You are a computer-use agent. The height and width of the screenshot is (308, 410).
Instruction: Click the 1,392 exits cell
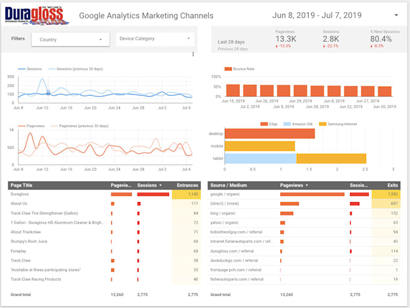pos(386,194)
